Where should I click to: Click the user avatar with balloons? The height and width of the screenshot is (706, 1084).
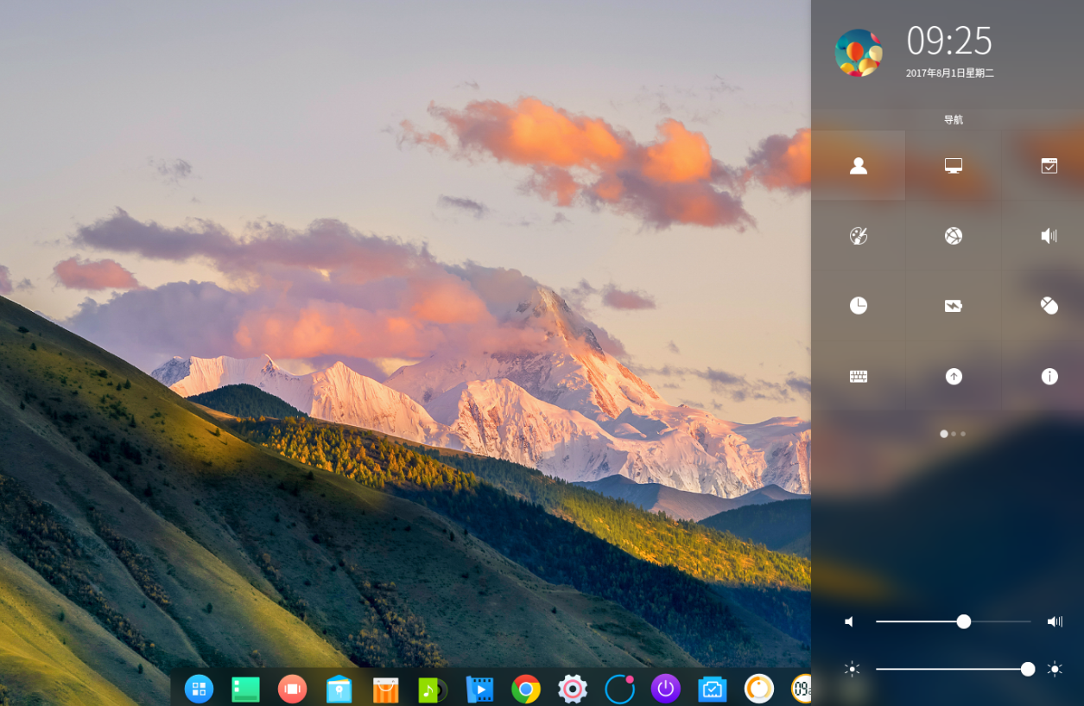tap(859, 53)
